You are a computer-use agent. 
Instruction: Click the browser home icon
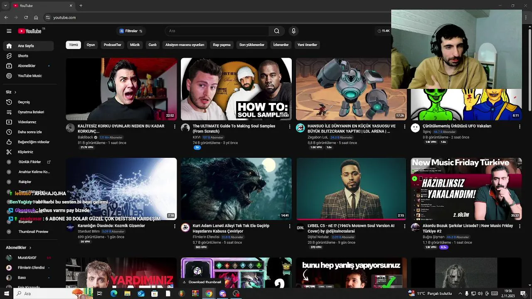pyautogui.click(x=36, y=17)
